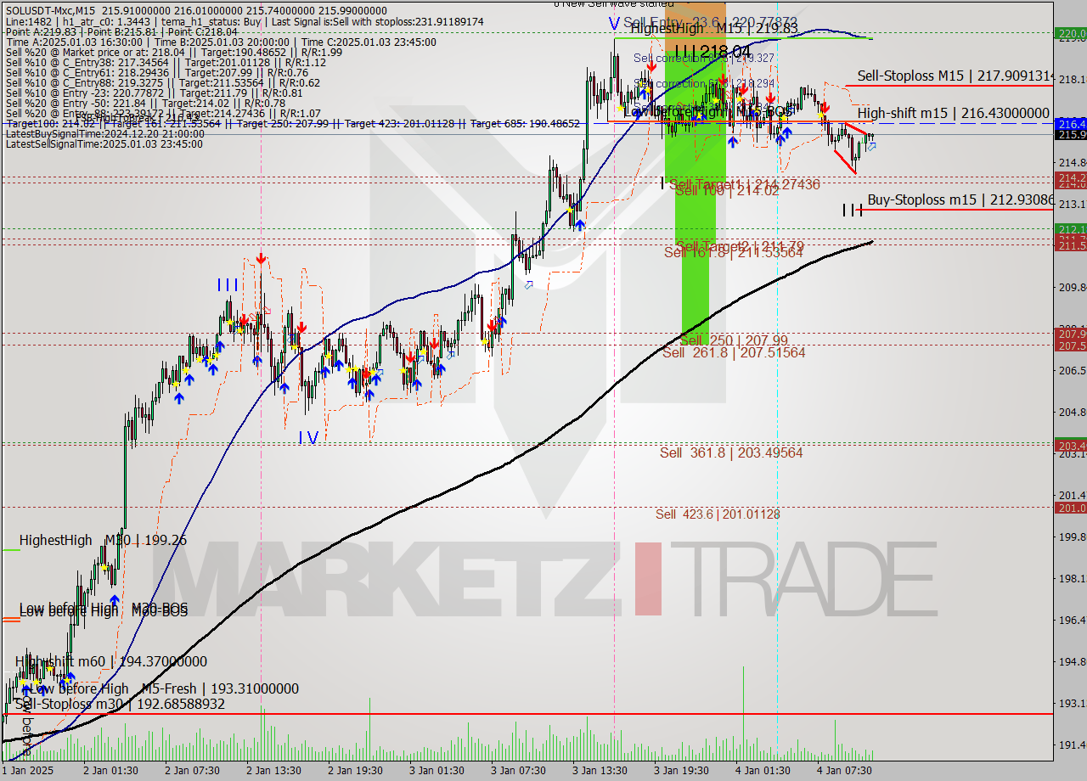The width and height of the screenshot is (1087, 781).
Task: Click the 'Sell 250 | 207.99' label
Action: [734, 340]
